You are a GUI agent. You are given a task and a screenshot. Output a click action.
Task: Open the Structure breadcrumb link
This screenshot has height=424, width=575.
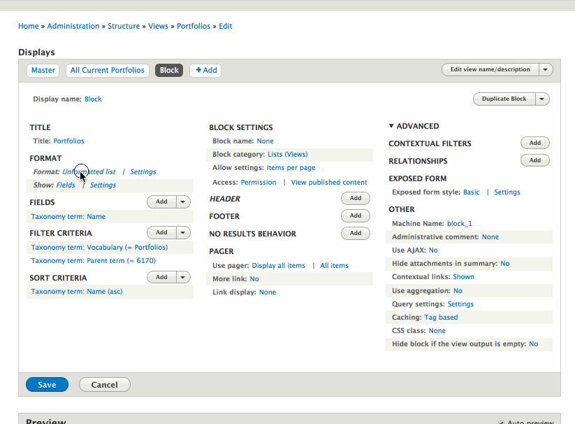tap(124, 26)
